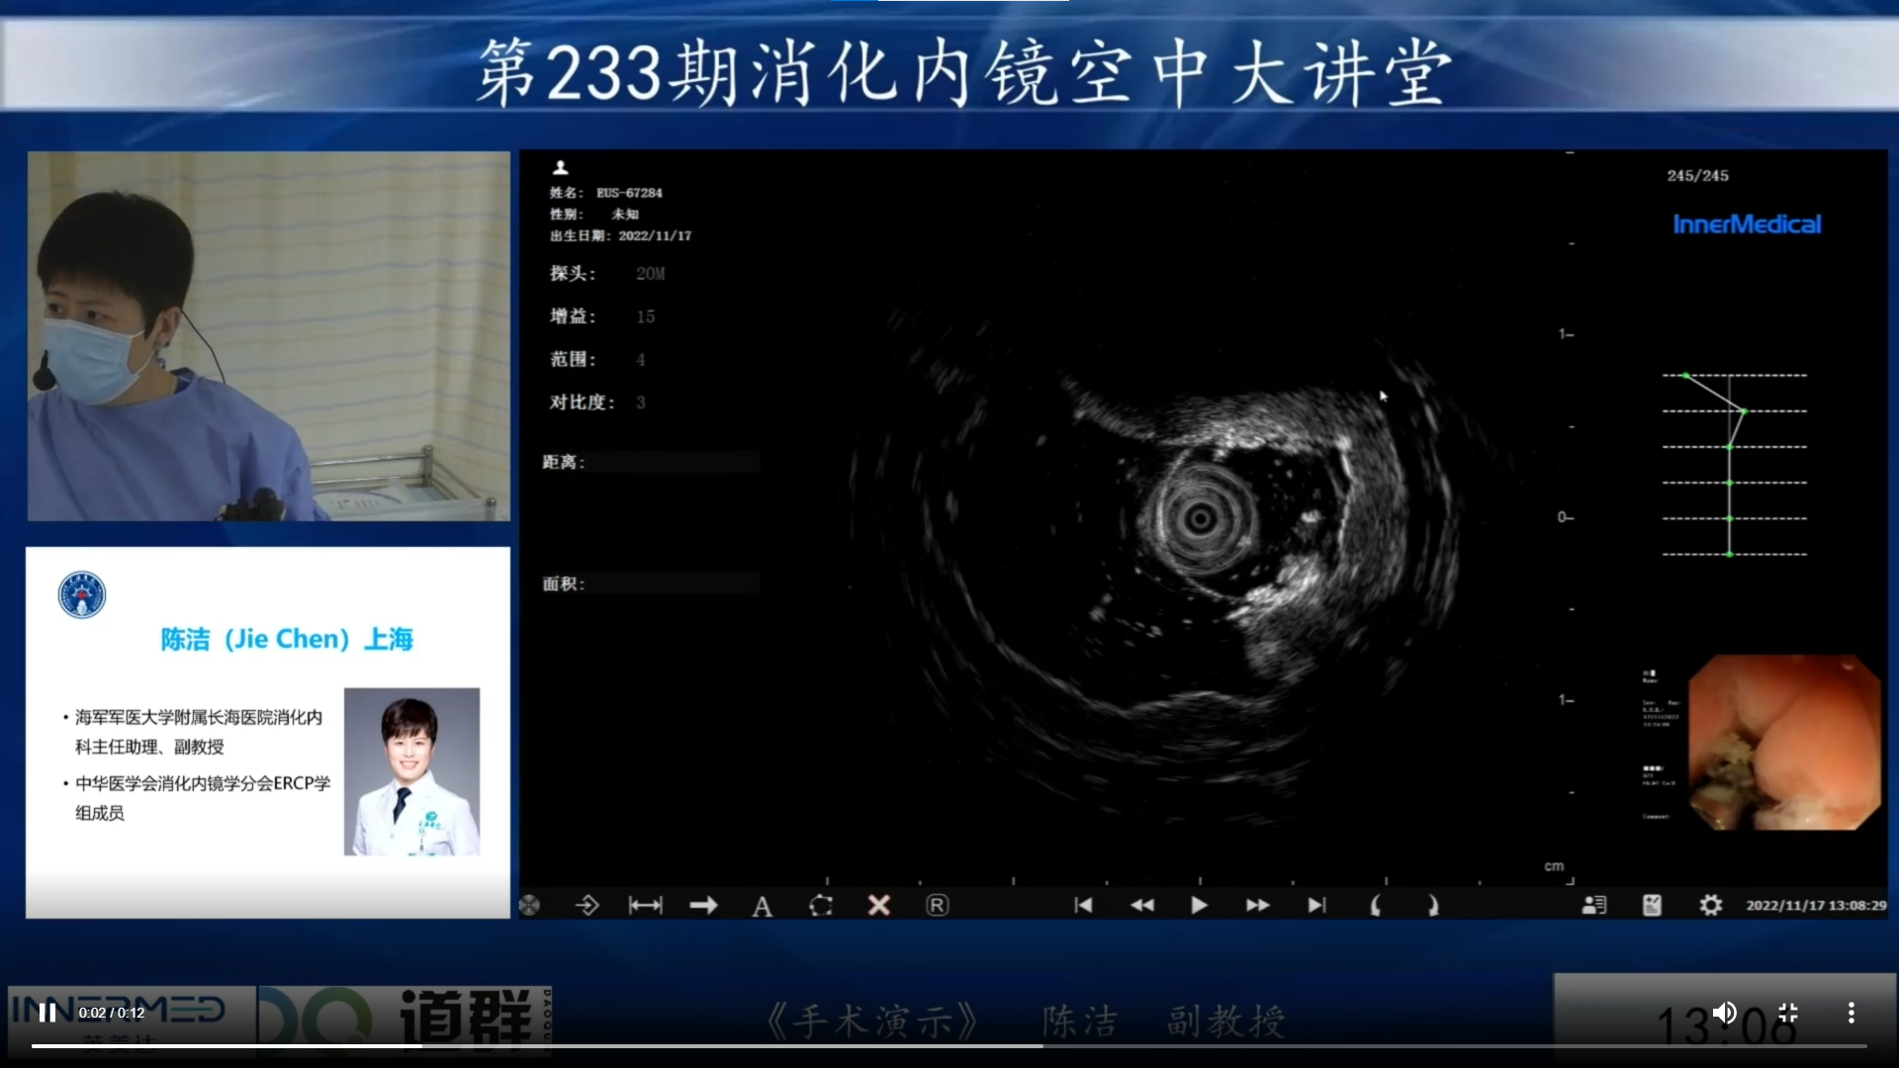Select the text annotation A tool
This screenshot has height=1068, width=1899.
(762, 906)
